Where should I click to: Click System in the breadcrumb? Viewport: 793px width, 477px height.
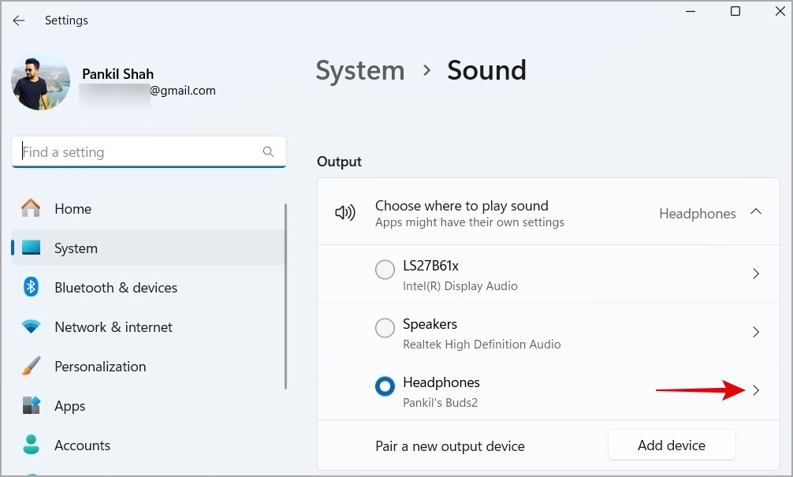pos(359,70)
